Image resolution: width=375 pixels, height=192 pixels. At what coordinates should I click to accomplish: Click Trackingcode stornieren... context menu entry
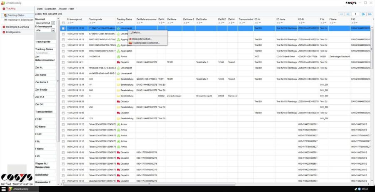click(145, 43)
